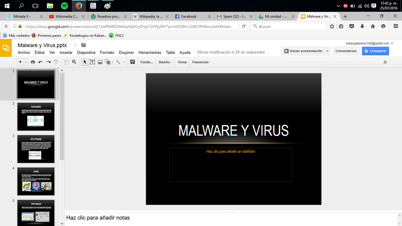Click the print icon in toolbar
The image size is (402, 226).
[33, 62]
